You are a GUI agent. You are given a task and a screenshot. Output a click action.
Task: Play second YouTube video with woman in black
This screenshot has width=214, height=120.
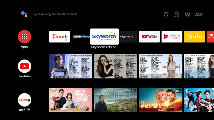point(116,66)
